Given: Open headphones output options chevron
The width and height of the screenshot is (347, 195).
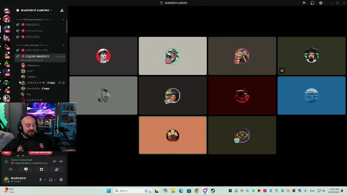Looking at the screenshot, I should 55,180.
